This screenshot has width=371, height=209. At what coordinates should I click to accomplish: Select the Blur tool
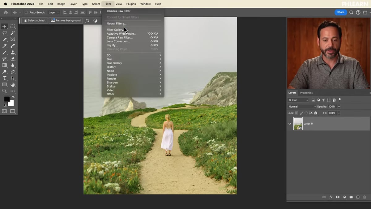click(x=13, y=65)
